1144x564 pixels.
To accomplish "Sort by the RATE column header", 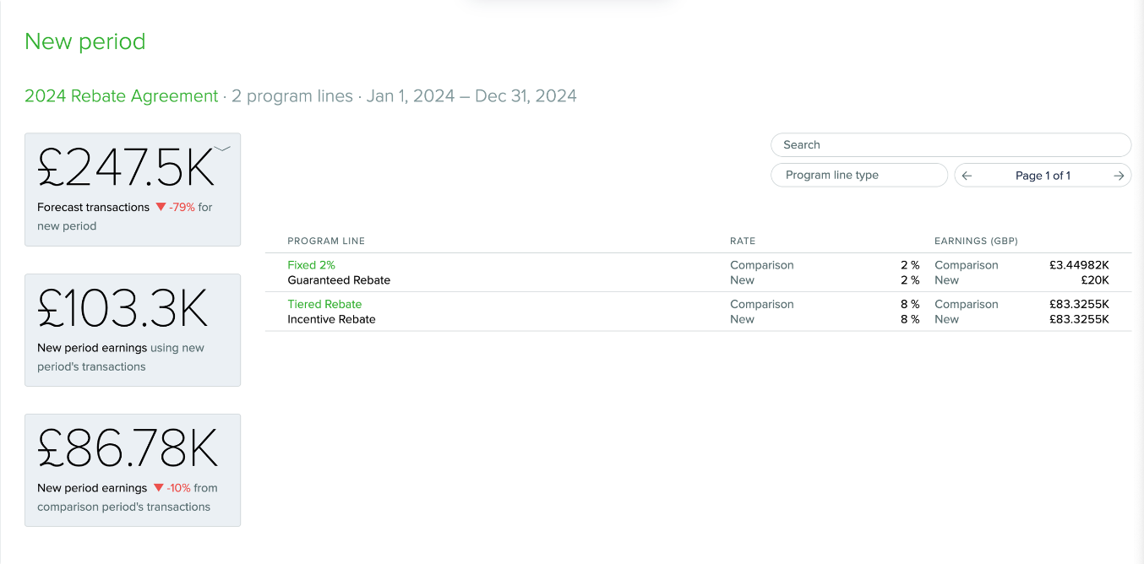I will point(742,241).
